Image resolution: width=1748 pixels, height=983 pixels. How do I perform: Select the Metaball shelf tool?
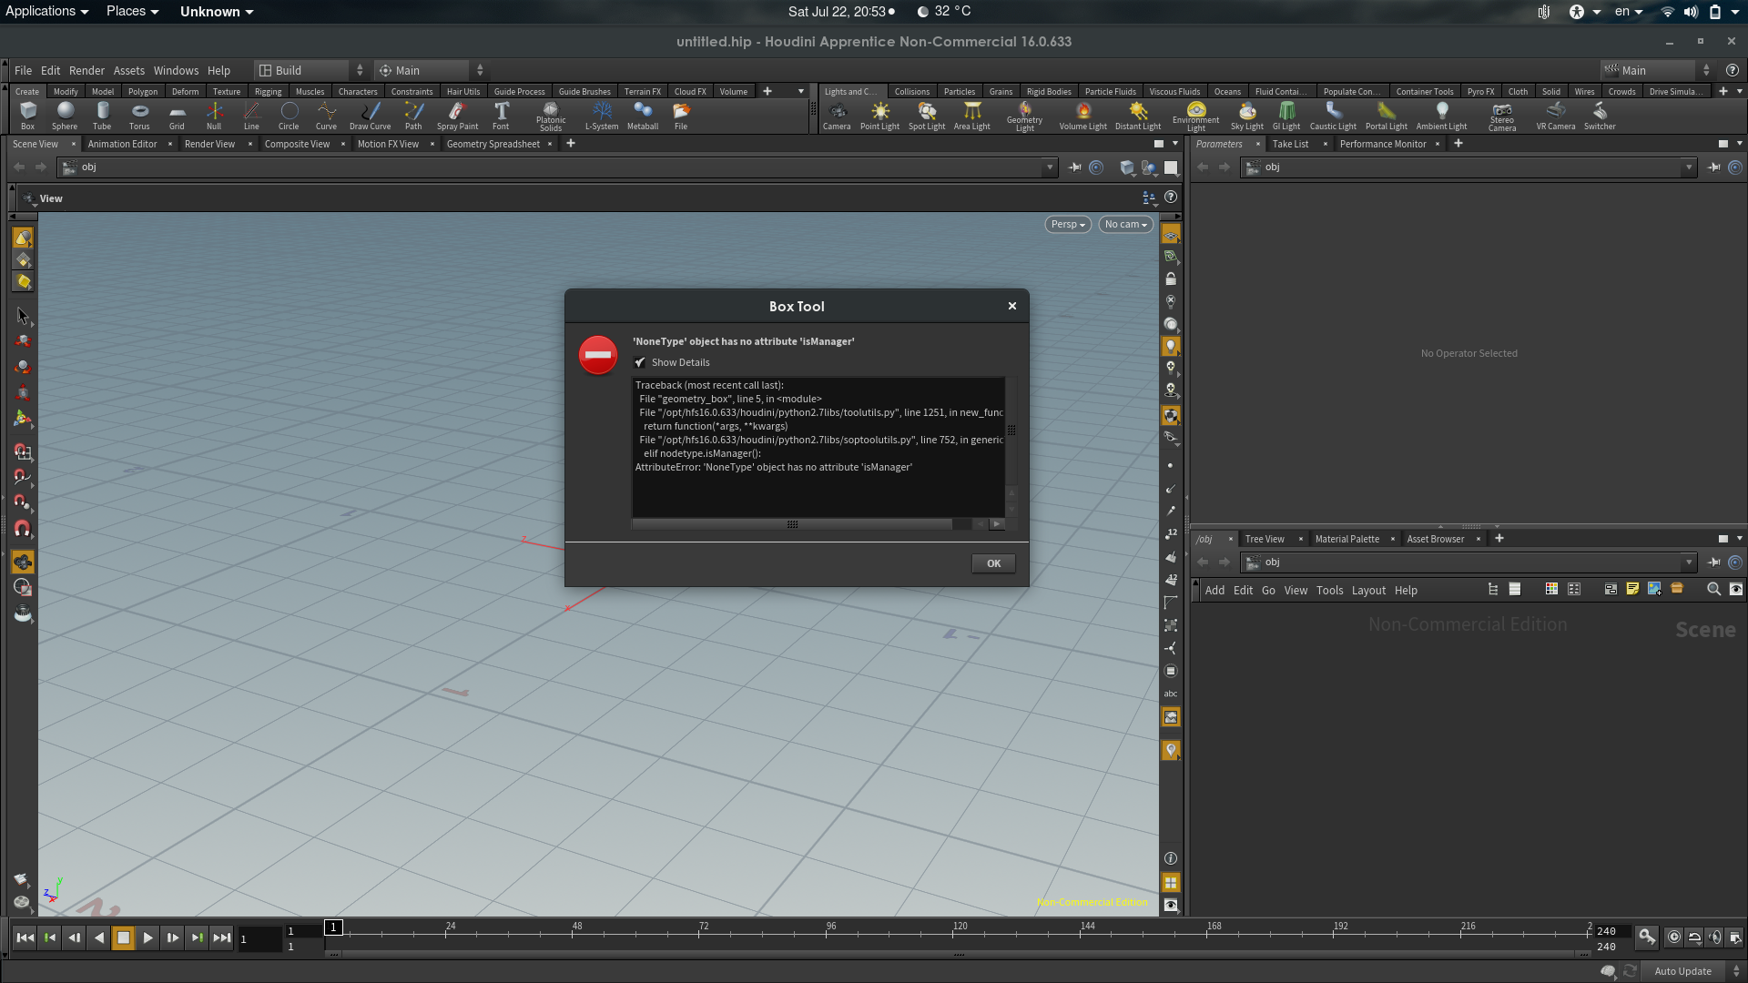tap(643, 116)
